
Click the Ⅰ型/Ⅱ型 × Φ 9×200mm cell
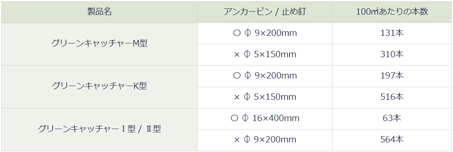coord(265,140)
